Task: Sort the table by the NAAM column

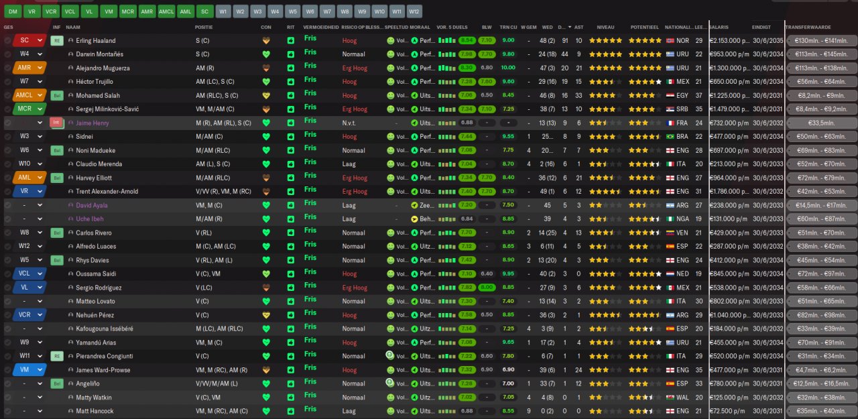Action: (x=73, y=27)
